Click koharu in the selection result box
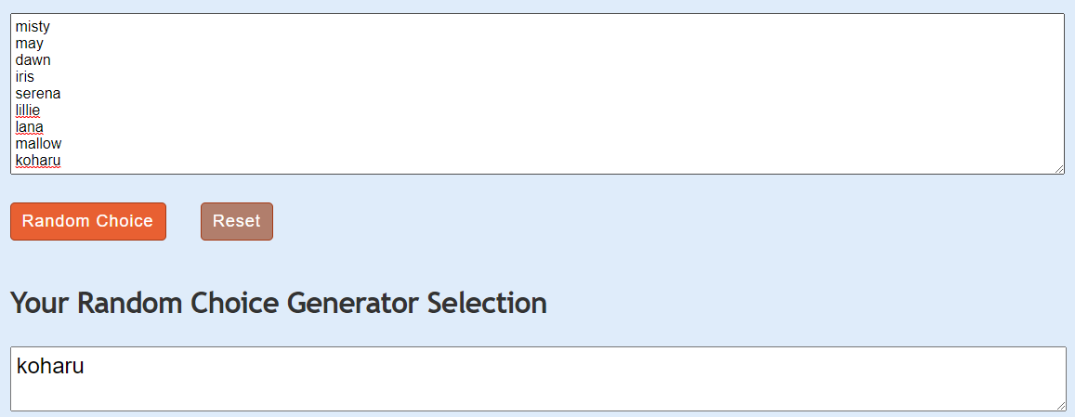Viewport: 1075px width, 417px height. [x=50, y=366]
